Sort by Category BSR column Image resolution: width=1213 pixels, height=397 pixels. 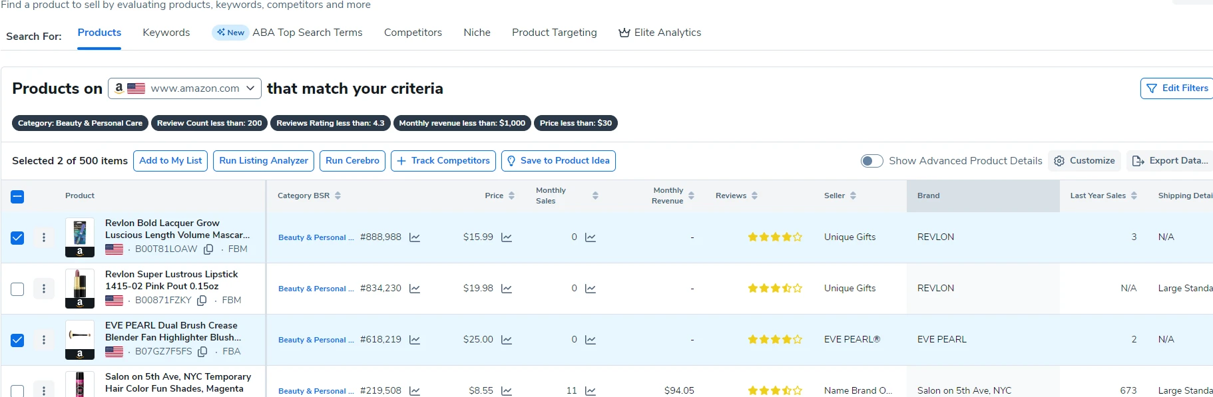(x=338, y=196)
